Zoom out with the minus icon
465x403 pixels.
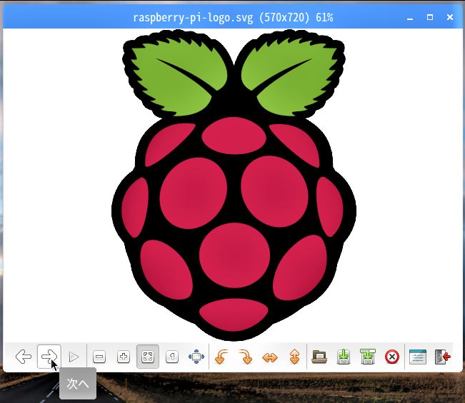[99, 357]
